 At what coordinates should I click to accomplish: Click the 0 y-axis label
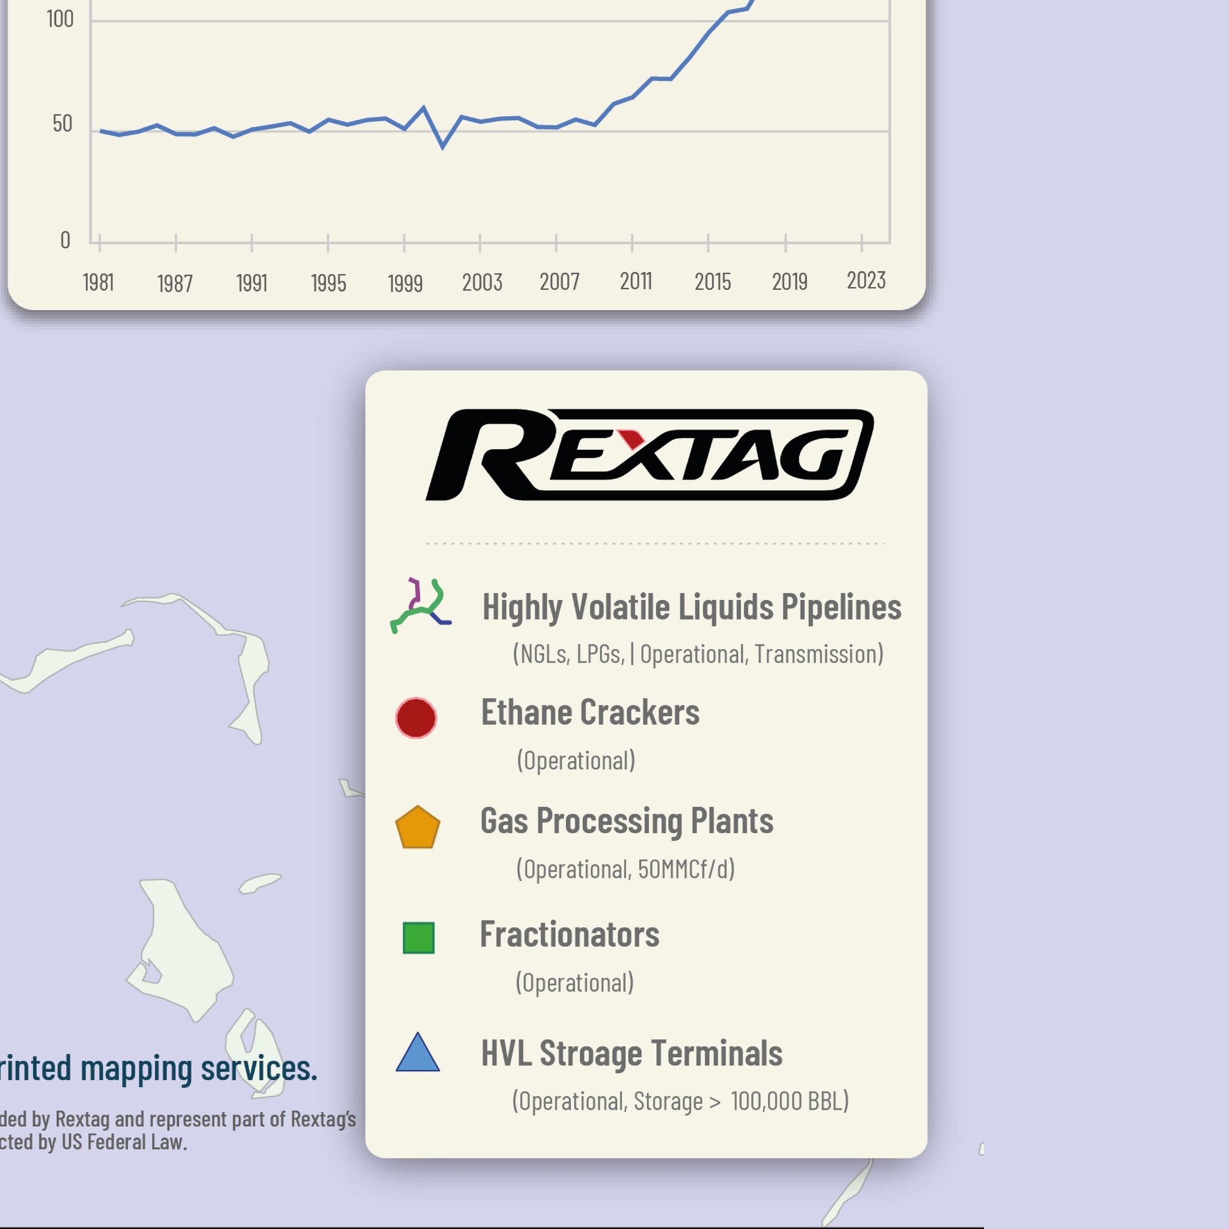(65, 241)
